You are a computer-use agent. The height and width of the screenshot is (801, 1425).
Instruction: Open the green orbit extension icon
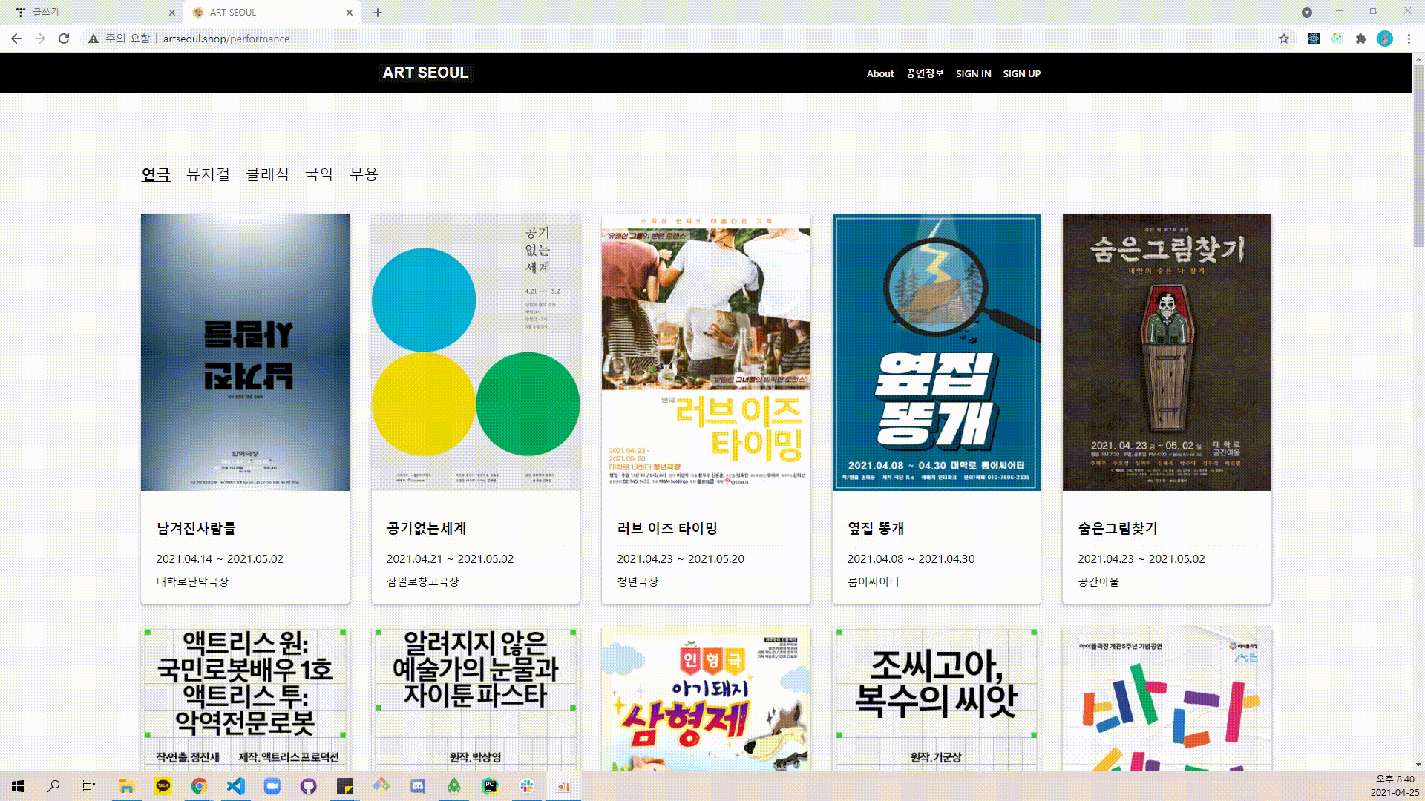[1337, 39]
